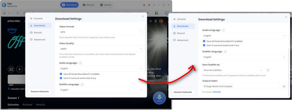This screenshot has height=110, width=292.
Task: Click the Free Space 431.0 GB text
Action: click(x=211, y=92)
